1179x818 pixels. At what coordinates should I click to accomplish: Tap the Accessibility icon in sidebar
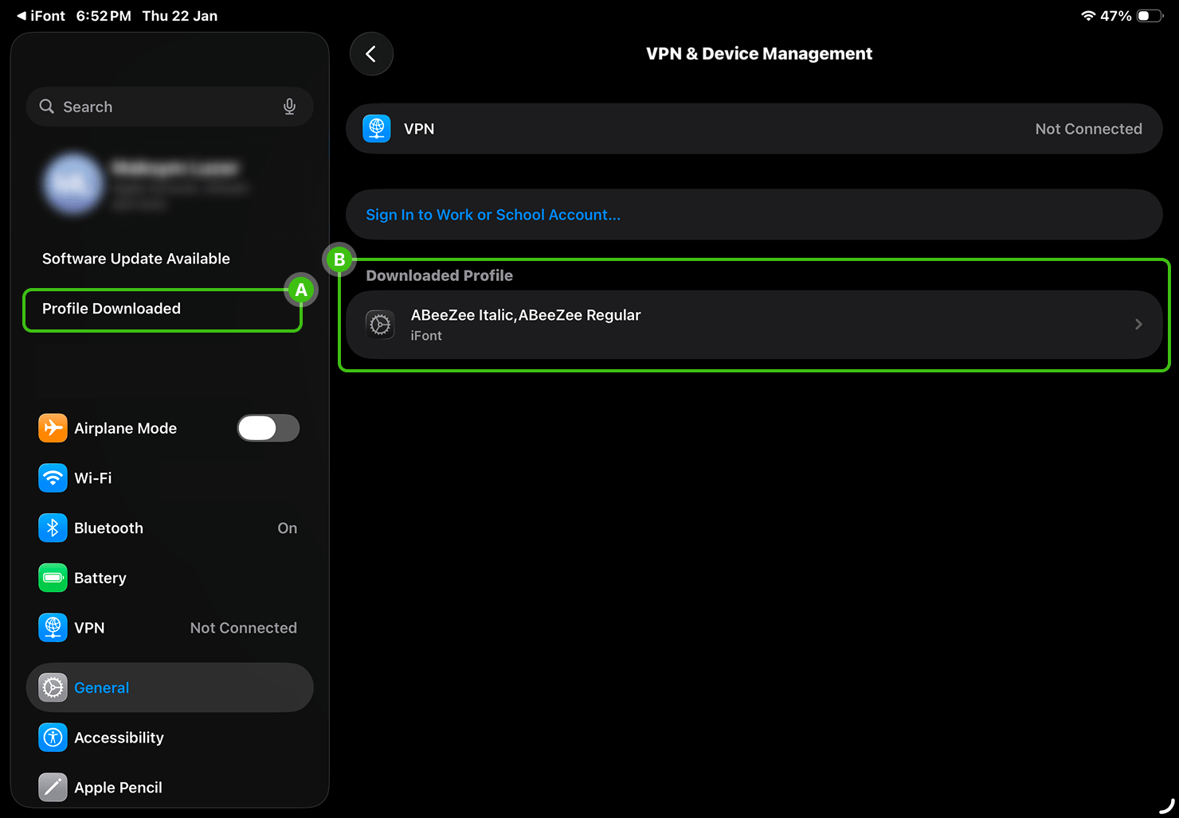coord(53,738)
